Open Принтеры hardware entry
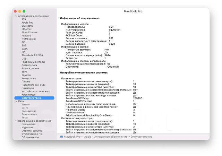The height and width of the screenshot is (156, 222). pyautogui.click(x=28, y=88)
